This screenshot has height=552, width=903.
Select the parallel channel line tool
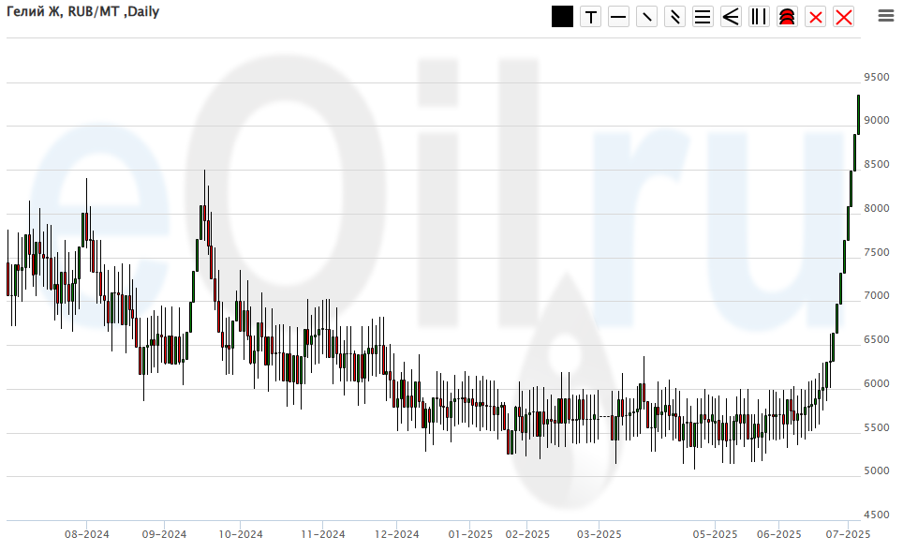674,17
